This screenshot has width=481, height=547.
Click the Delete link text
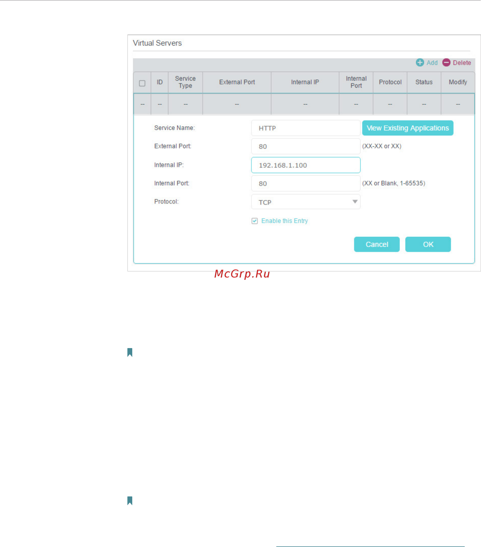pos(462,63)
